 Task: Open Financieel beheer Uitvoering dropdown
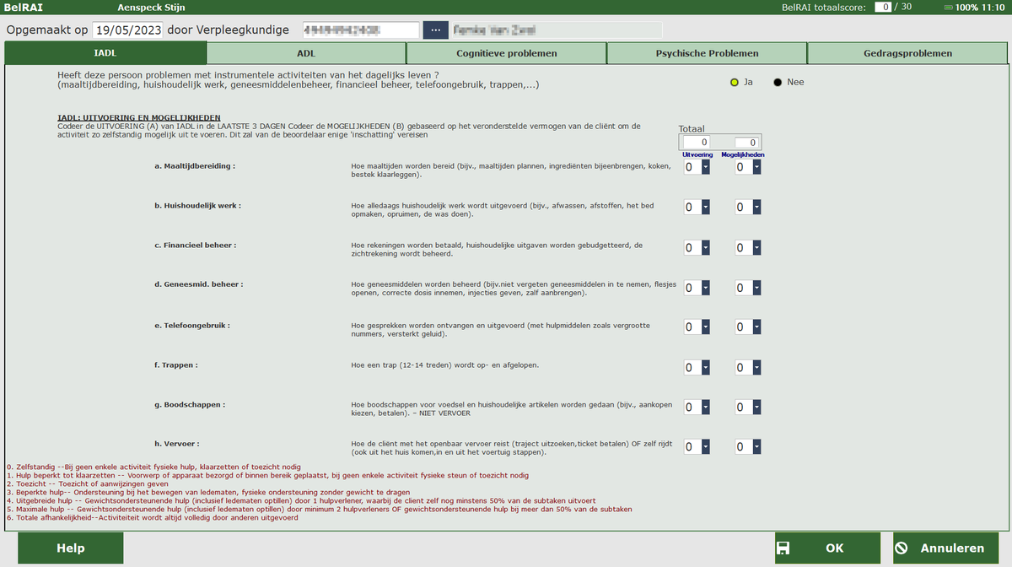click(x=705, y=248)
